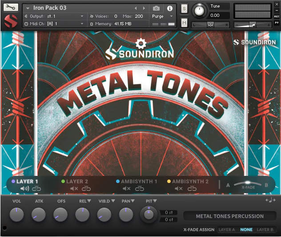Open instrument edit mode via wrench icon
This screenshot has height=237, width=281.
pos(11,8)
